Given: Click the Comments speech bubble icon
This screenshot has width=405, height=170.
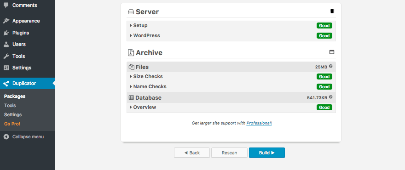Looking at the screenshot, I should [6, 5].
